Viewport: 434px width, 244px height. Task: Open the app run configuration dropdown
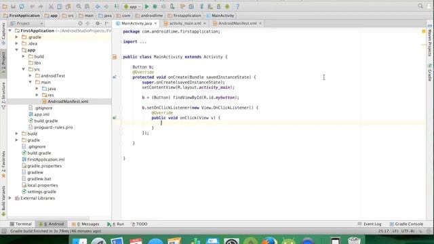click(133, 6)
